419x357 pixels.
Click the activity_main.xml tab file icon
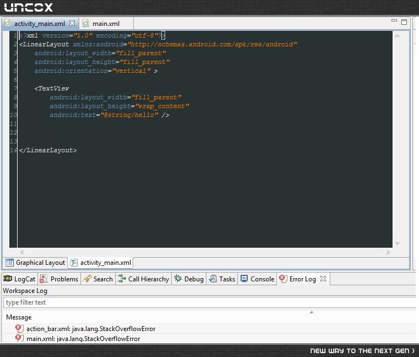tap(8, 24)
